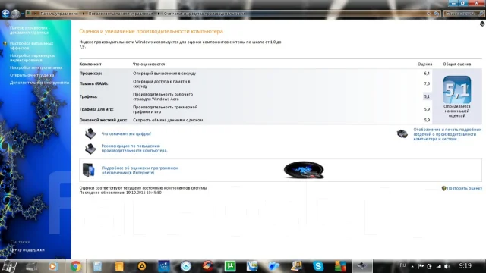Open network signal icon in tray
The image size is (486, 273).
click(438, 266)
